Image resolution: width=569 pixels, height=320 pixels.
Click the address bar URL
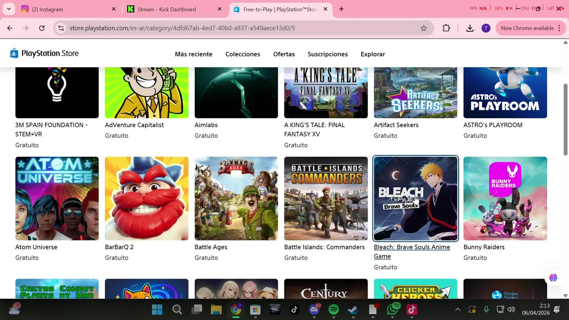pyautogui.click(x=182, y=28)
